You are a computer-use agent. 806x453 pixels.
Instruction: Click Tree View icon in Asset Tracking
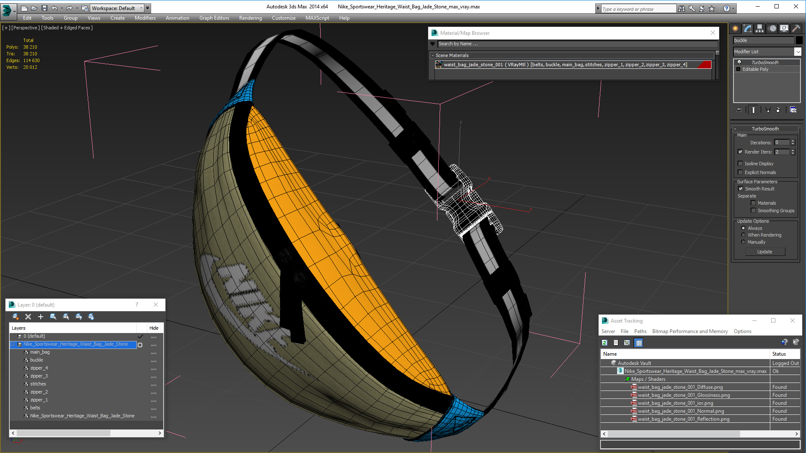[x=627, y=343]
